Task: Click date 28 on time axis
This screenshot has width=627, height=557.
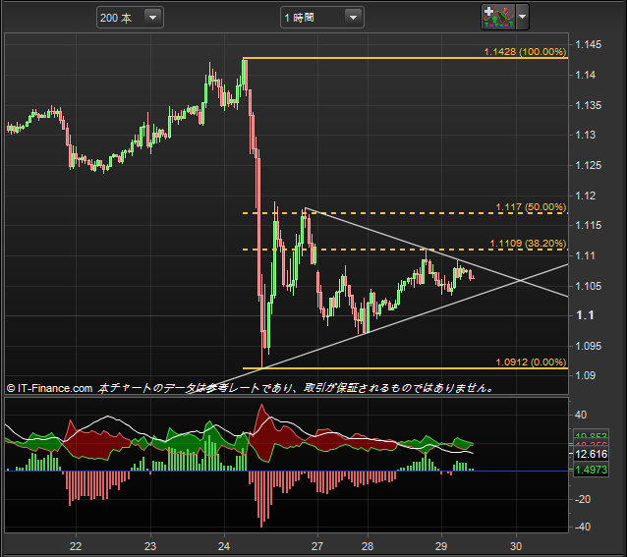Action: click(368, 546)
